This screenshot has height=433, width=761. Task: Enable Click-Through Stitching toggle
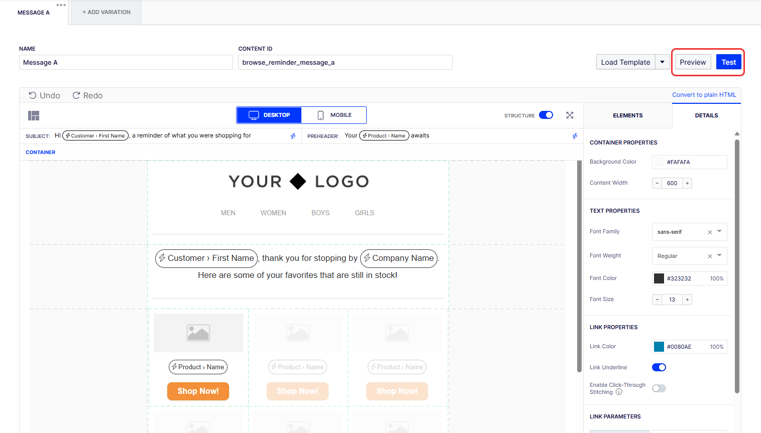(659, 388)
